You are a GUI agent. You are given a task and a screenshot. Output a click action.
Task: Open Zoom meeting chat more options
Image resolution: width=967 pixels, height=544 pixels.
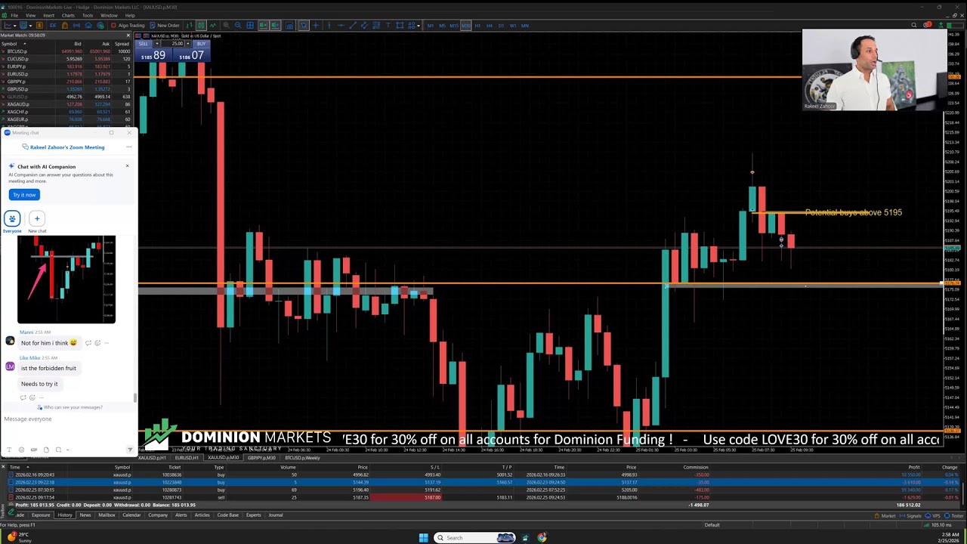(129, 147)
